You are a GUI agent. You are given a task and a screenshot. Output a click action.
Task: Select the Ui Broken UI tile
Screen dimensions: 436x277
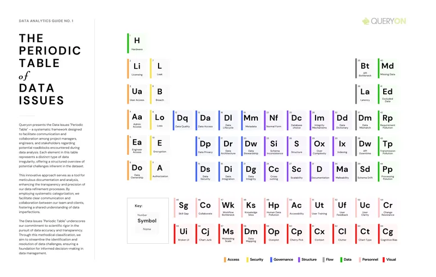click(x=184, y=234)
